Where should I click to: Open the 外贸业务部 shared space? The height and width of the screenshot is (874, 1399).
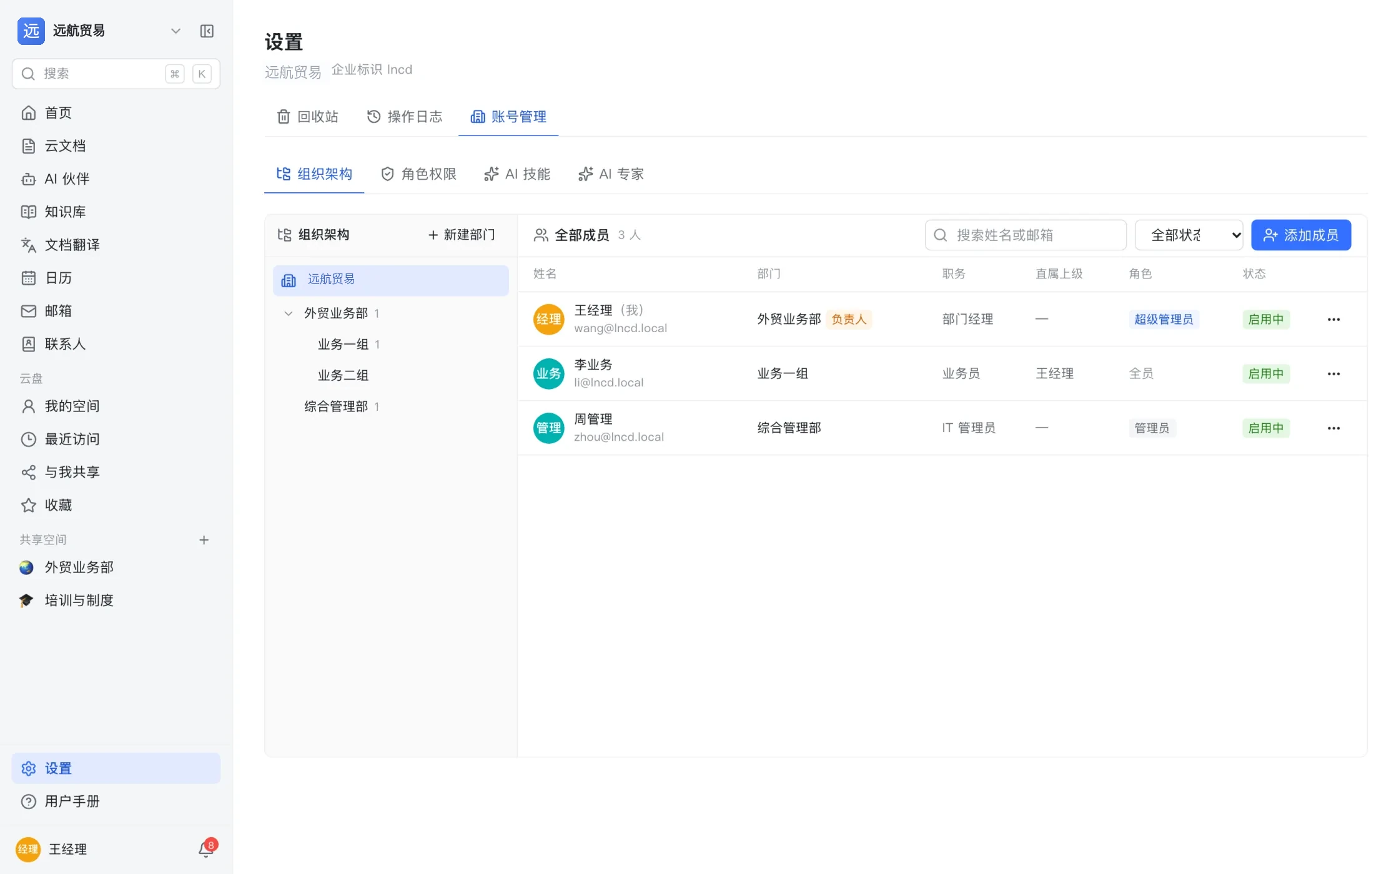116,567
